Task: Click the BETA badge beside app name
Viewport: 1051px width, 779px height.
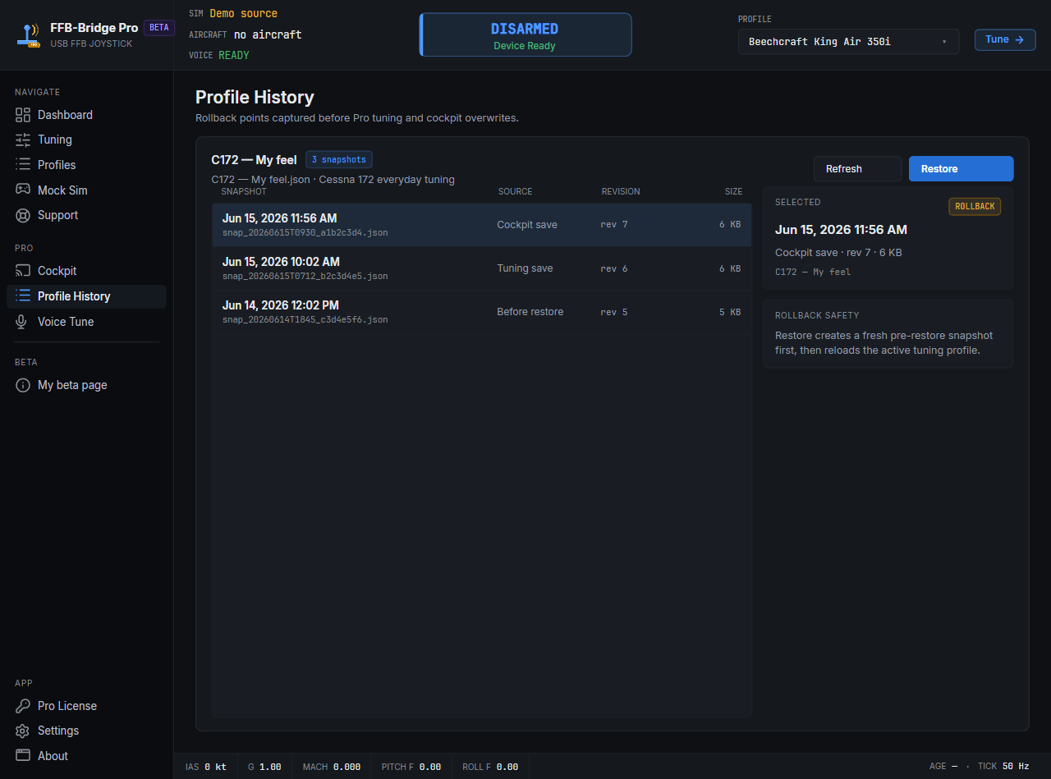Action: click(x=159, y=27)
